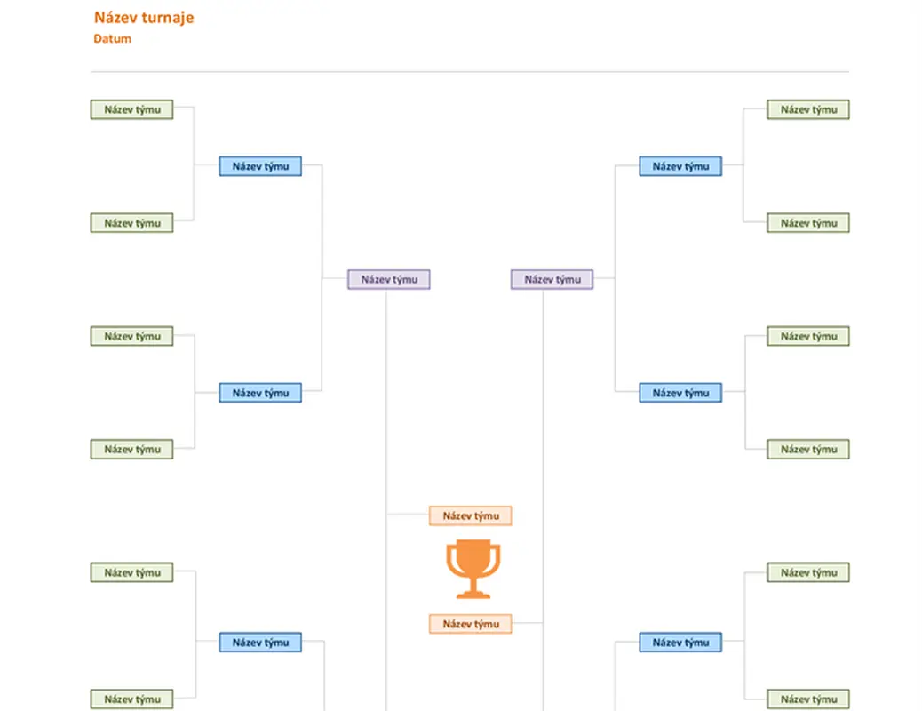Click second blue team box on right side
The height and width of the screenshot is (711, 922).
[680, 393]
